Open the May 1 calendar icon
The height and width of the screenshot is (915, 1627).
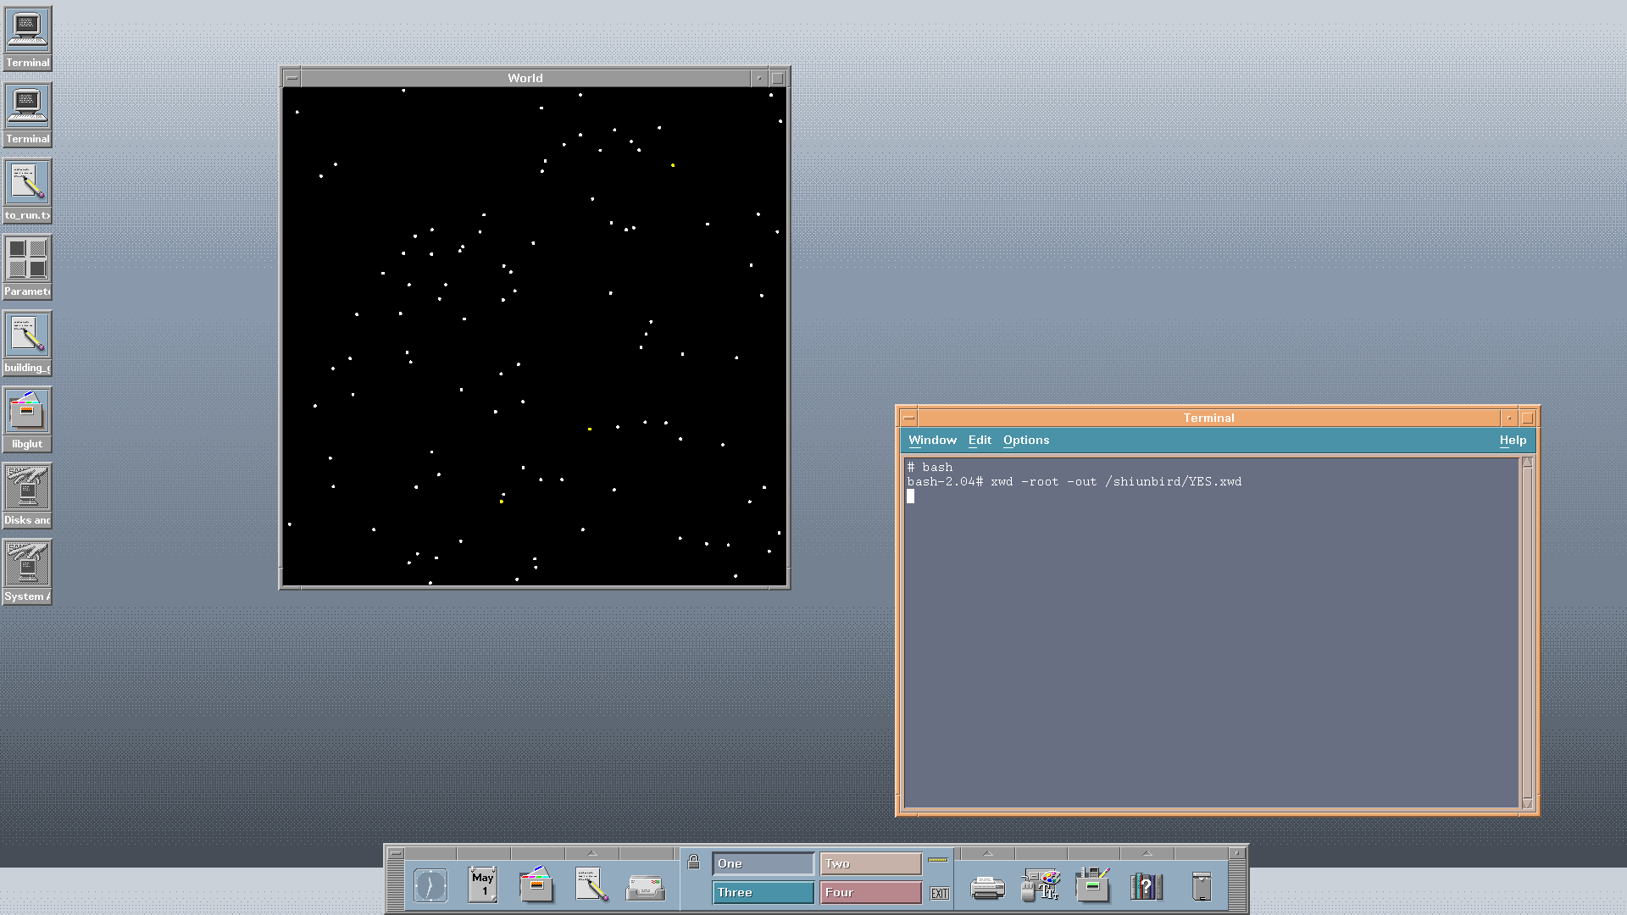482,884
